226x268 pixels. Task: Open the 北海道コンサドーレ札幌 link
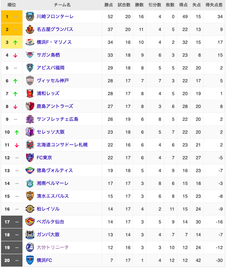pyautogui.click(x=62, y=145)
